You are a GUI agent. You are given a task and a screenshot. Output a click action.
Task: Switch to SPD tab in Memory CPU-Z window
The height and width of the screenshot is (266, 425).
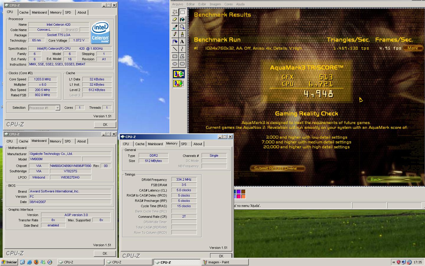point(184,144)
